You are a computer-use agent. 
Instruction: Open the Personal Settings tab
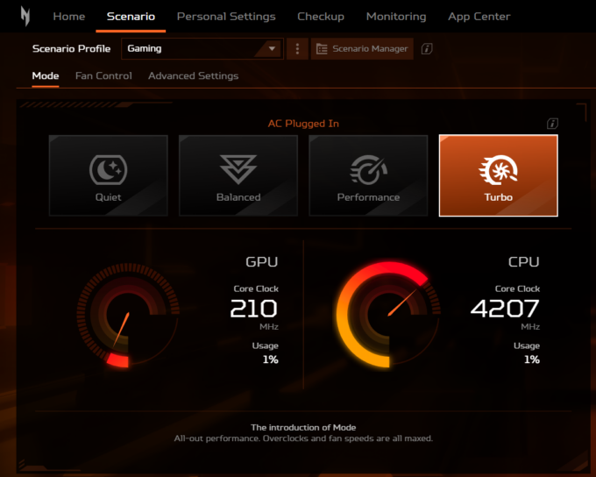coord(226,17)
